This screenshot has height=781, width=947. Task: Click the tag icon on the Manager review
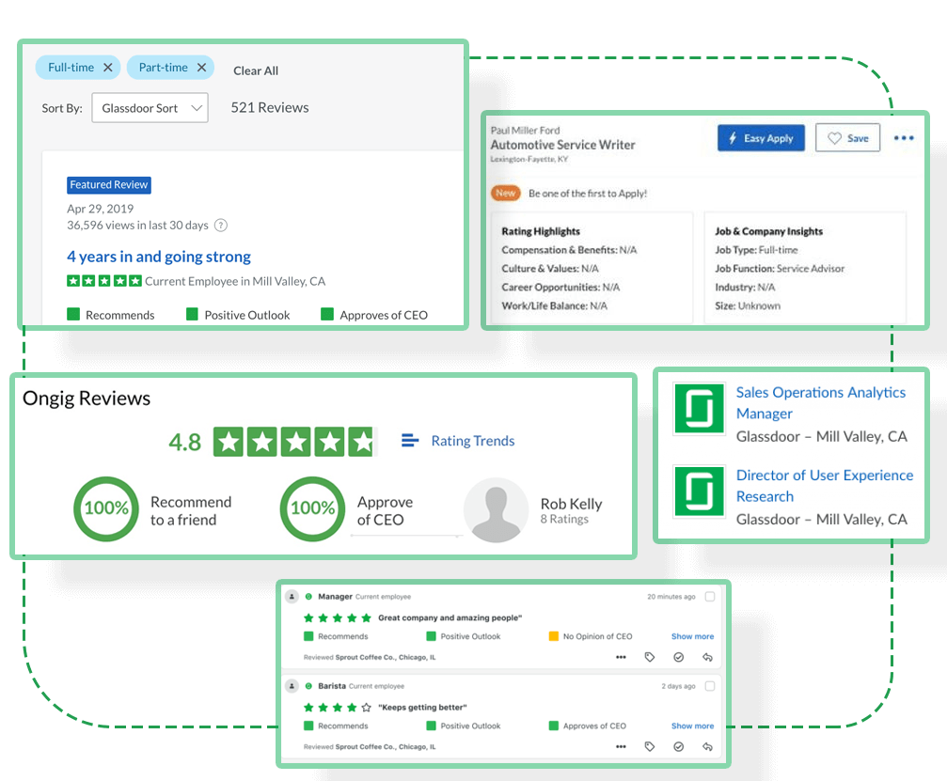650,657
